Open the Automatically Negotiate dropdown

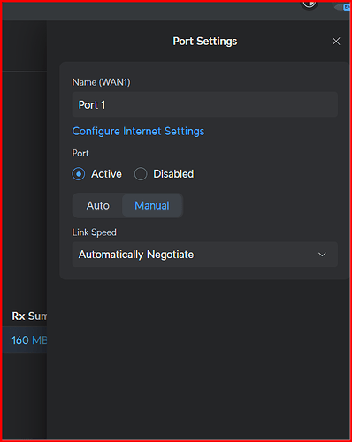pos(205,255)
